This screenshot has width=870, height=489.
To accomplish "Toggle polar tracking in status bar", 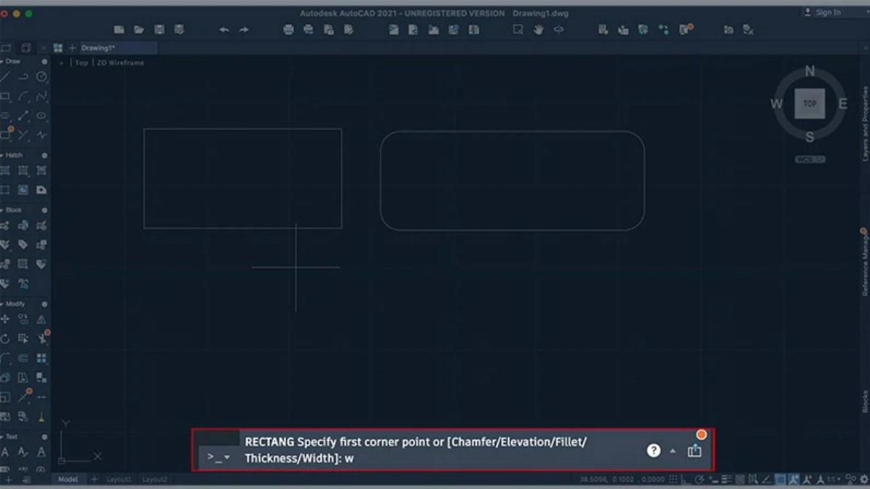I will [x=700, y=480].
